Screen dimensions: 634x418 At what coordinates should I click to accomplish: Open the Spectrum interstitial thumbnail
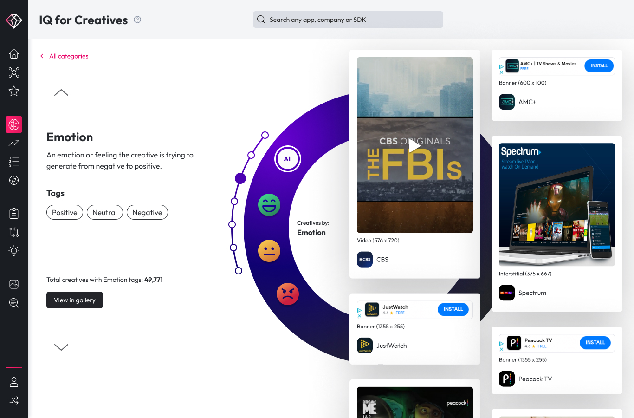(x=557, y=204)
